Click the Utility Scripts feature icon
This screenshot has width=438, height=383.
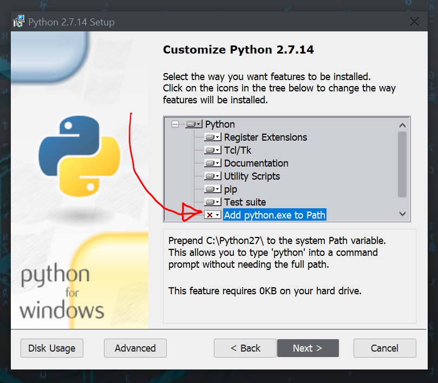(210, 176)
